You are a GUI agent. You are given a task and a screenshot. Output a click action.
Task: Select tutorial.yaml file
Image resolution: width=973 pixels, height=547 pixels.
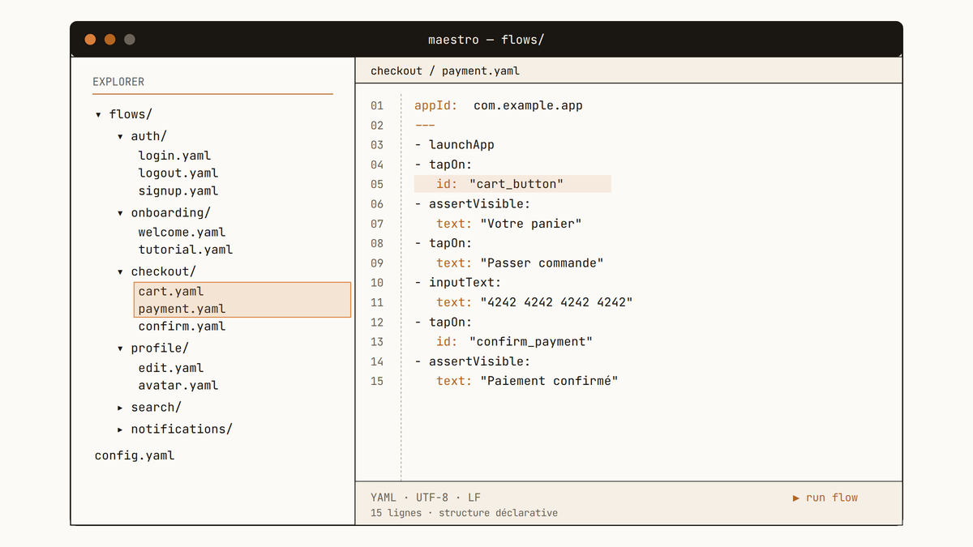point(186,250)
